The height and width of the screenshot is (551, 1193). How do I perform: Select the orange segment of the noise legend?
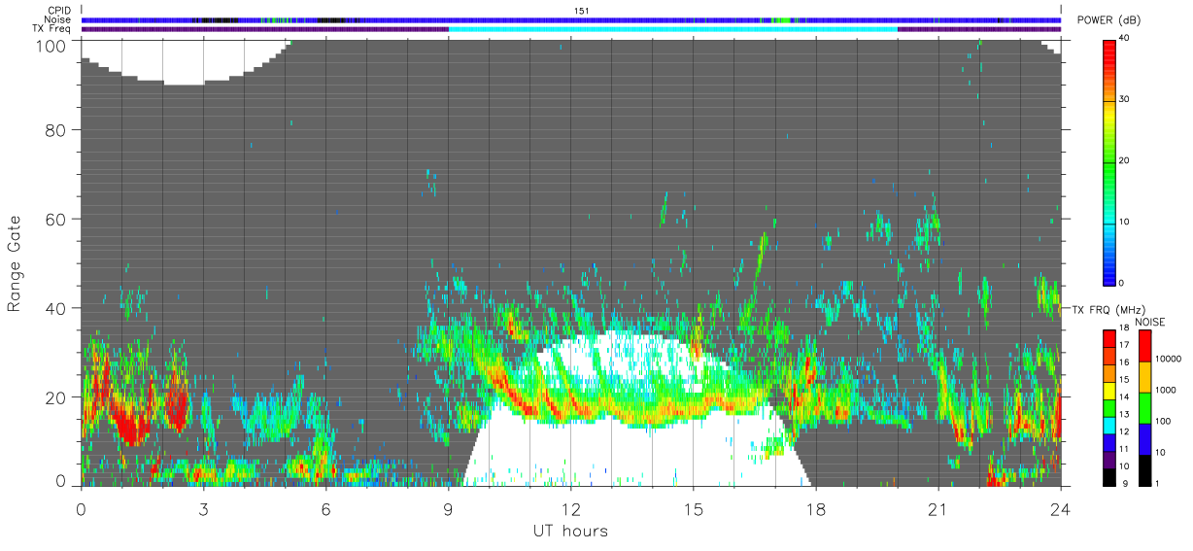coord(1143,377)
